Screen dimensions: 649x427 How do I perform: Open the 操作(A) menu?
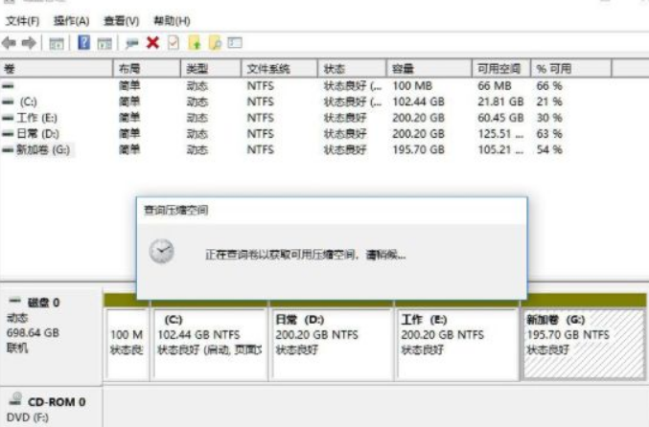(x=71, y=20)
